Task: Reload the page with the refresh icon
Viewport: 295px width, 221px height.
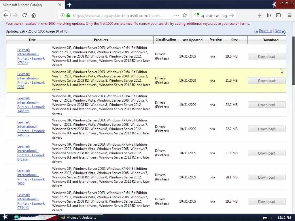Action: tap(24, 15)
